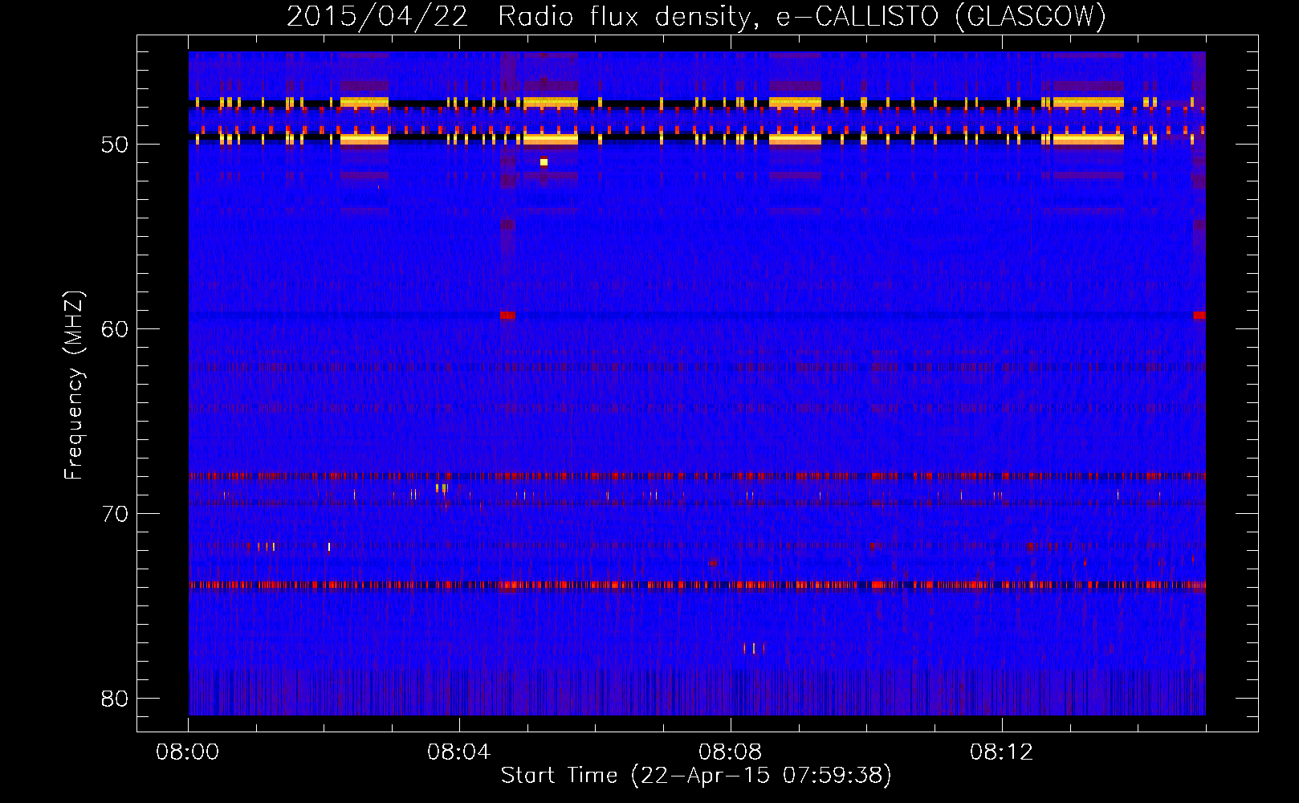Screen dimensions: 1299x803
Task: Click the "08:00" time tick label
Action: (188, 752)
